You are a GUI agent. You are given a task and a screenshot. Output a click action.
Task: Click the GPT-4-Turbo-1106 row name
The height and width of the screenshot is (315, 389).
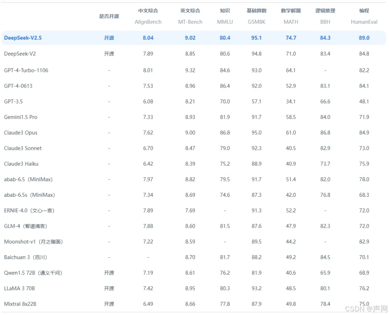pyautogui.click(x=26, y=70)
